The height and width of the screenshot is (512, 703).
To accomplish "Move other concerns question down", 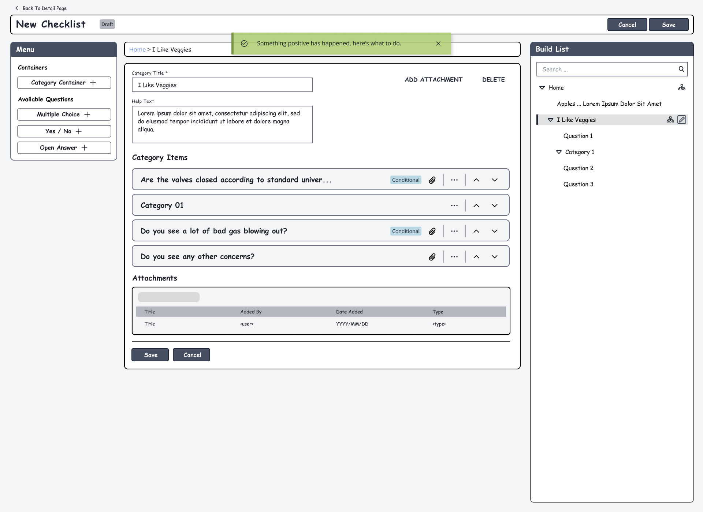I will [495, 257].
